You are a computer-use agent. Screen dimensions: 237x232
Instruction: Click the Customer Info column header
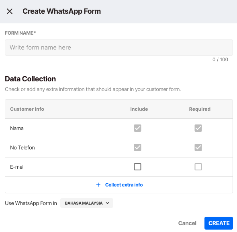tap(27, 109)
